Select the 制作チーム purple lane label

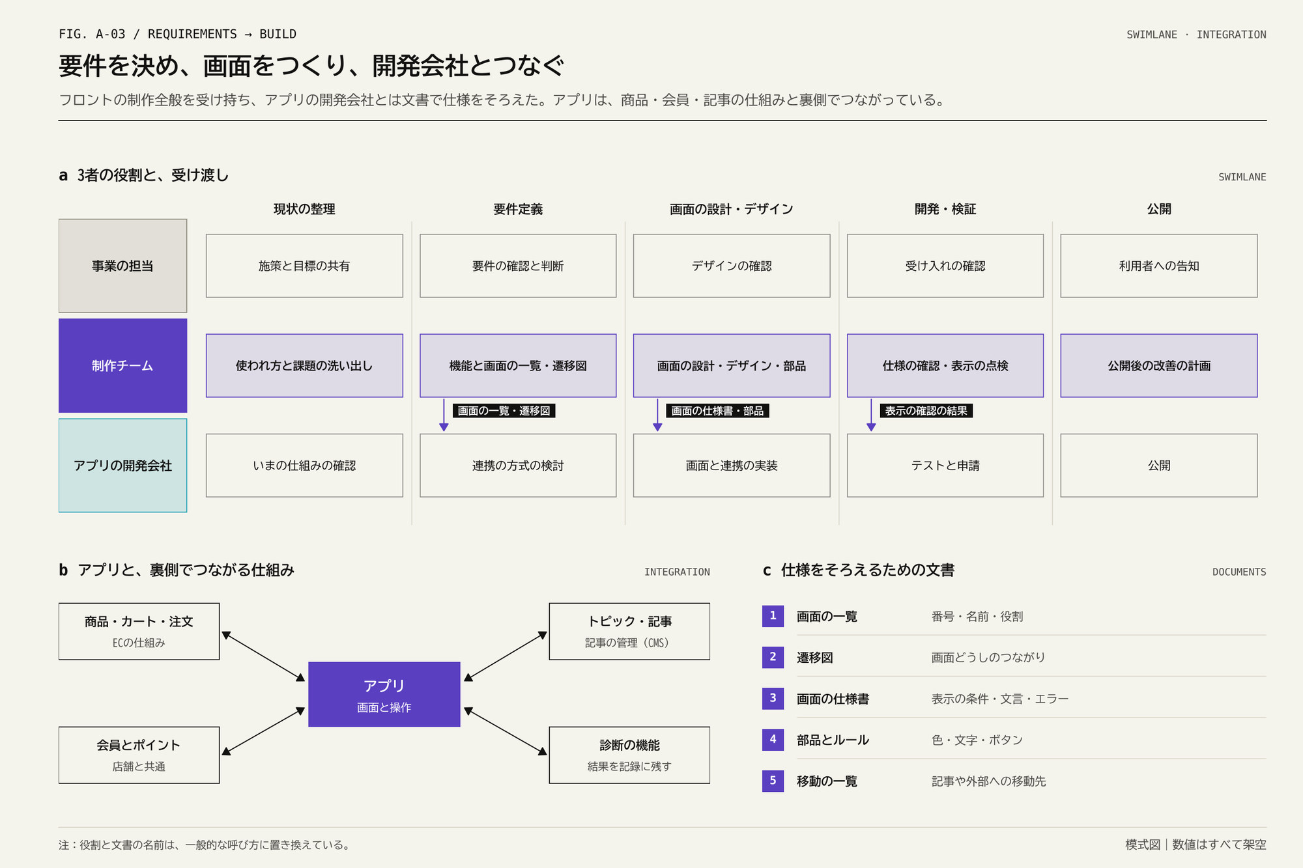tap(122, 365)
